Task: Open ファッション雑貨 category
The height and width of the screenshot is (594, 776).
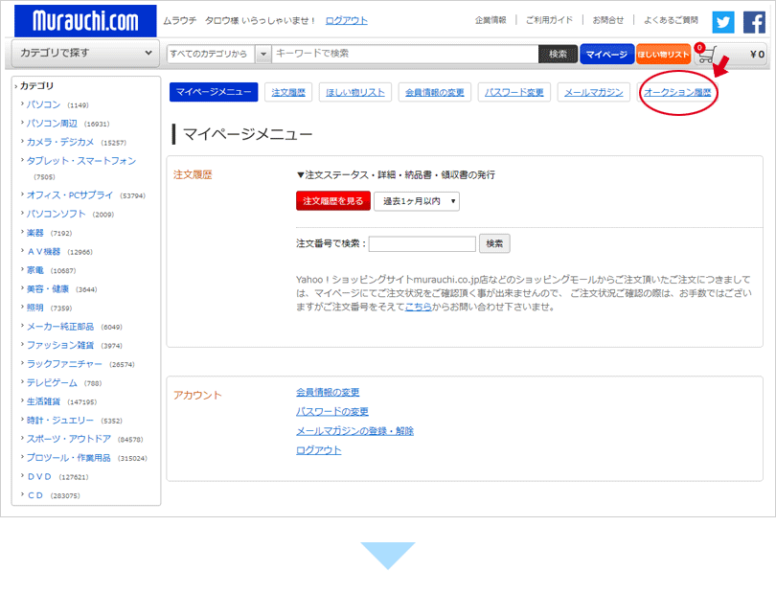Action: [x=60, y=345]
